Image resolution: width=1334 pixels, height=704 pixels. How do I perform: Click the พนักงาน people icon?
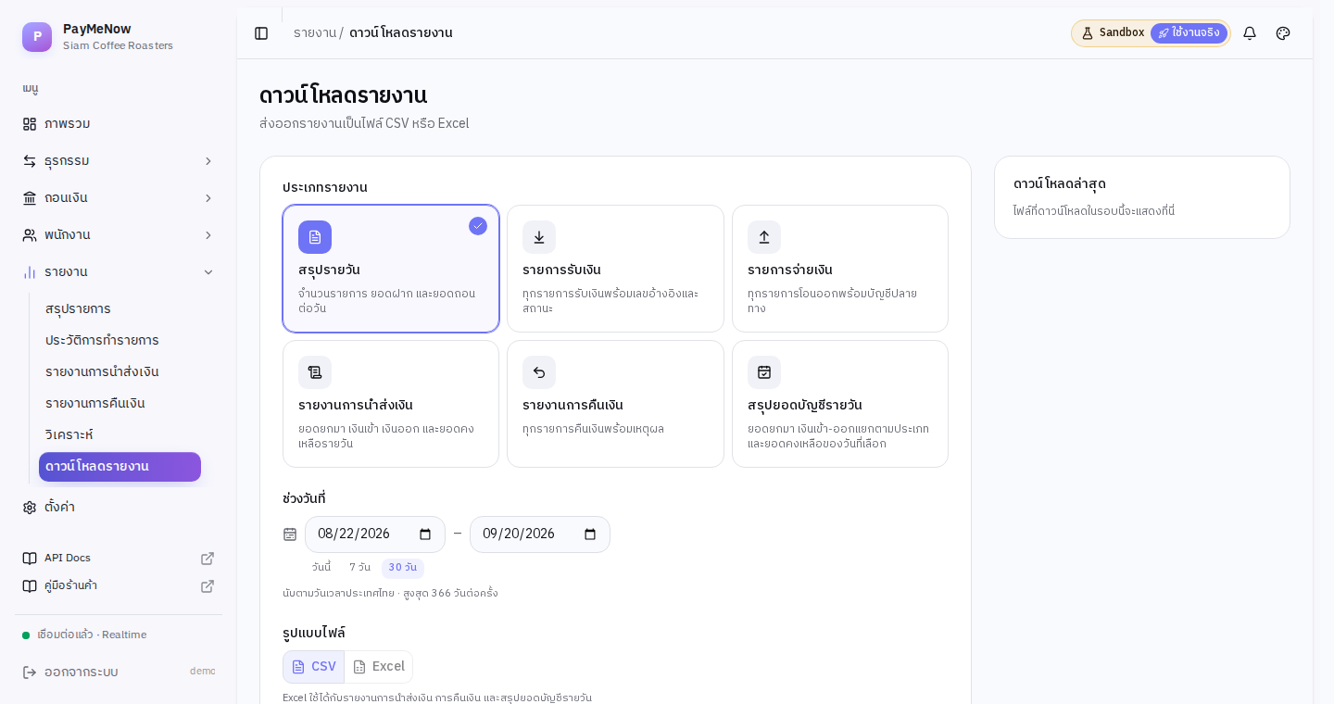pyautogui.click(x=30, y=235)
